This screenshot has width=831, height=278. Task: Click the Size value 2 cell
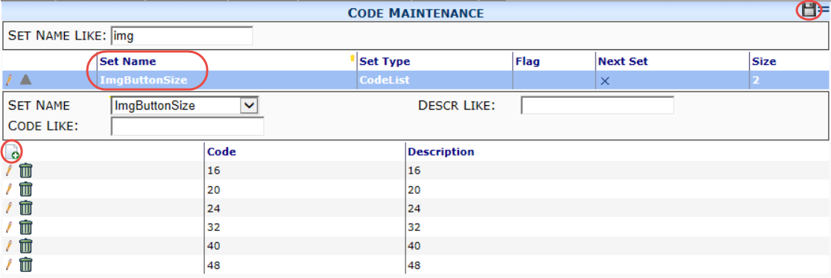[755, 80]
